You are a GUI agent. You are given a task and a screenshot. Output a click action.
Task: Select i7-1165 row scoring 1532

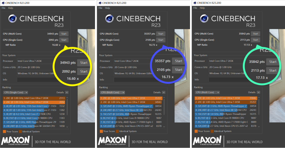point(34,106)
